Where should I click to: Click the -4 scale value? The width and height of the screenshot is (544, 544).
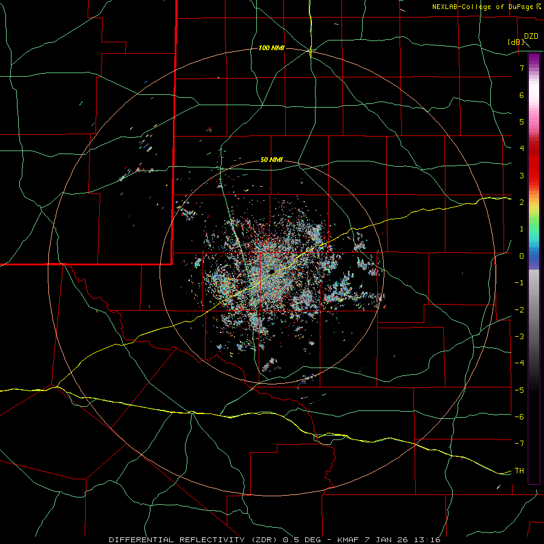pyautogui.click(x=519, y=363)
